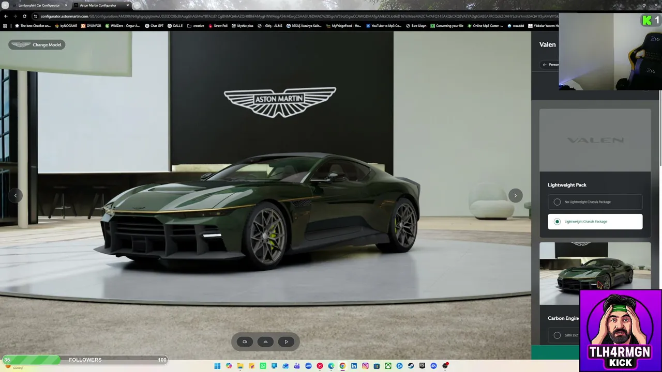Open the OYUNFOR bookmark

tap(91, 26)
